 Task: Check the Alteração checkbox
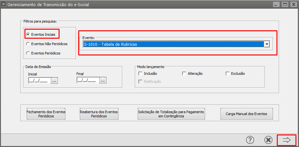pyautogui.click(x=184, y=73)
